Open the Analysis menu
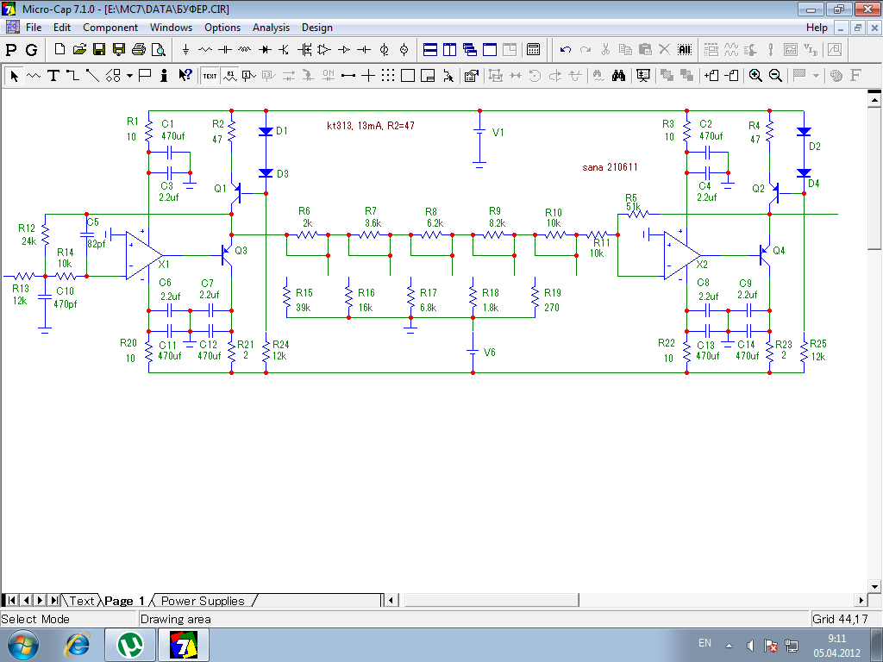This screenshot has height=662, width=883. [x=271, y=28]
